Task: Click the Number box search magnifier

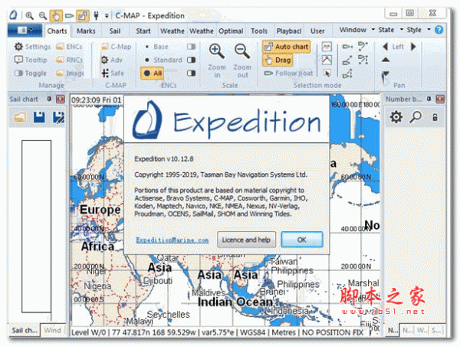Action: 416,117
